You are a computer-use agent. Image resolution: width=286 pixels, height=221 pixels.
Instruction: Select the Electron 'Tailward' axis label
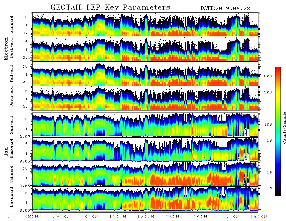pyautogui.click(x=12, y=74)
